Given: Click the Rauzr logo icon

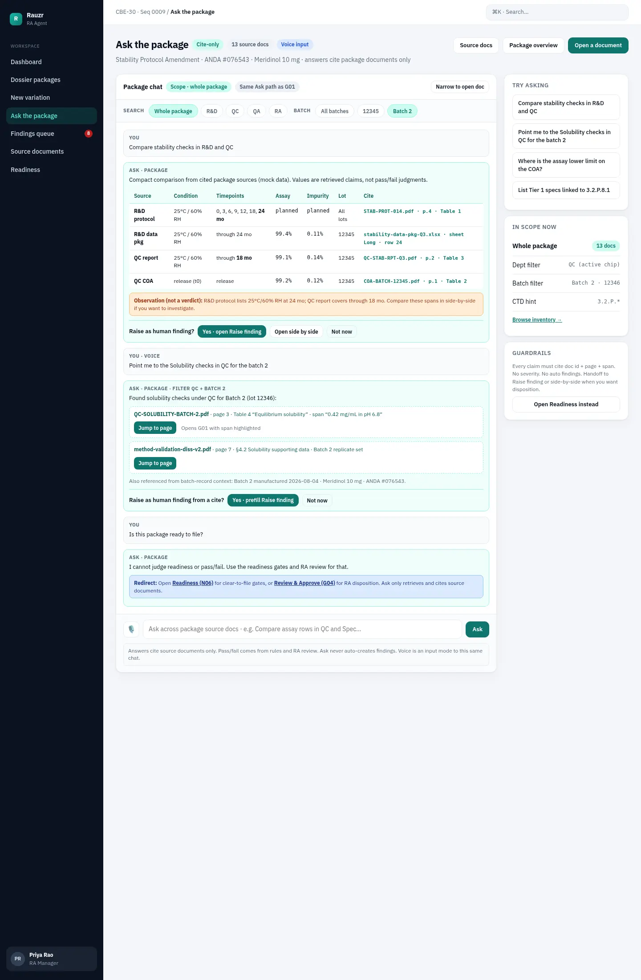Looking at the screenshot, I should click(16, 19).
